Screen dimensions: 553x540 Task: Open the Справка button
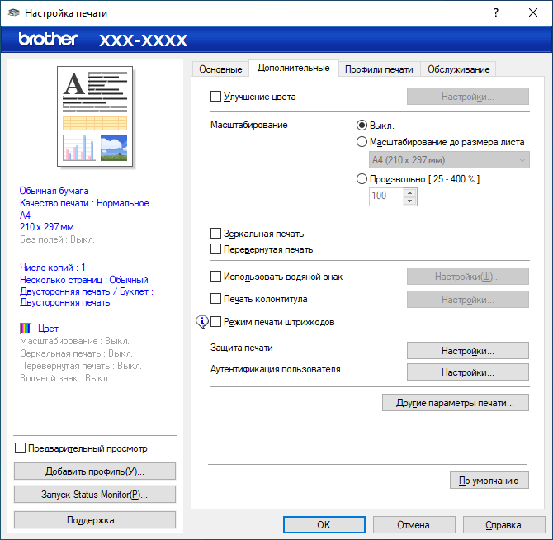503,525
